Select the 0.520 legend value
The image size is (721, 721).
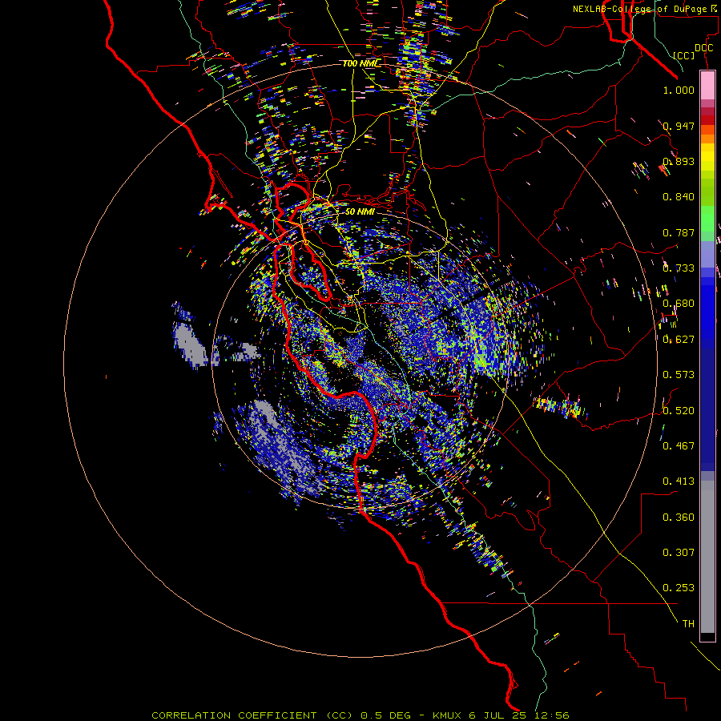[679, 411]
